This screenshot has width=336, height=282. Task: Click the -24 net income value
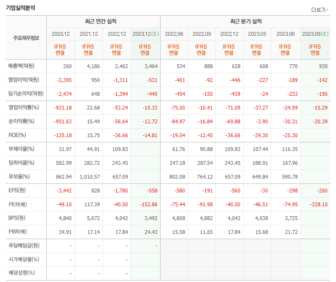point(264,94)
